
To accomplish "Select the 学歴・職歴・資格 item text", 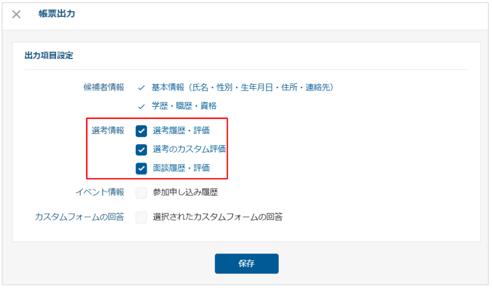I will (x=184, y=106).
